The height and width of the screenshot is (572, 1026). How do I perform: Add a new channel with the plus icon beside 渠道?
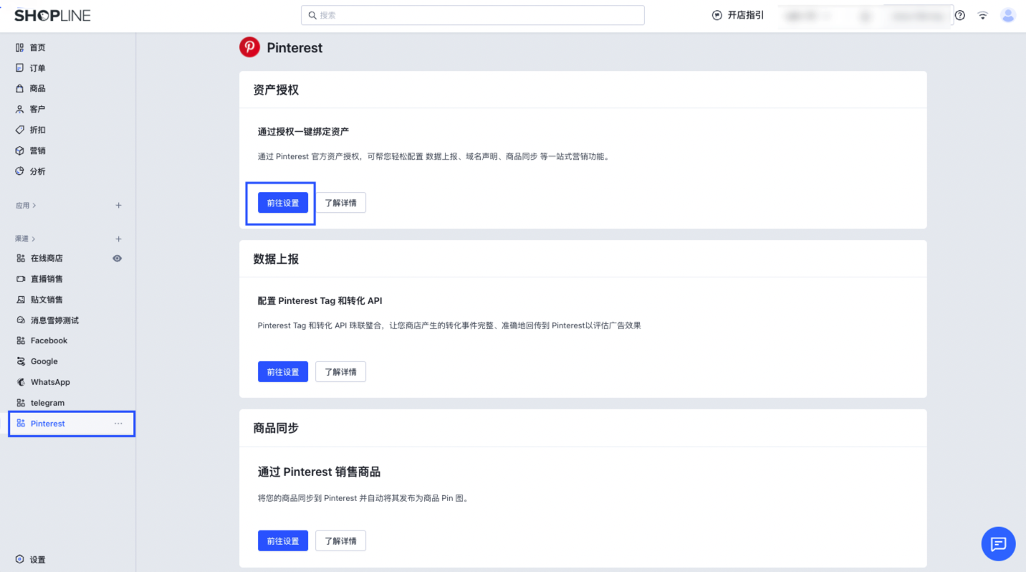[119, 239]
